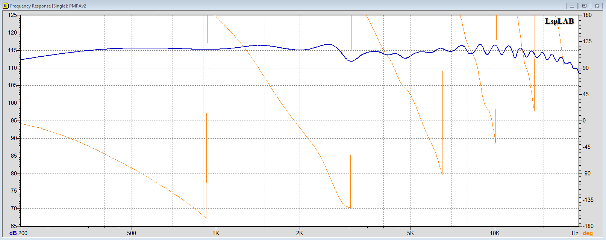Click the '180' phase axis value

pos(587,15)
